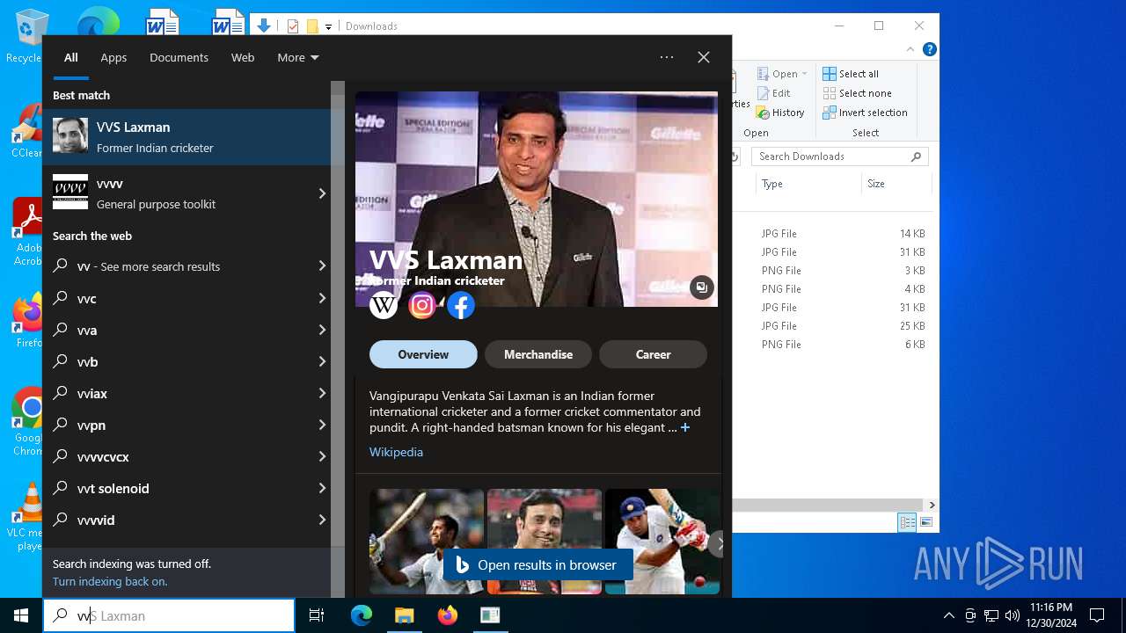The width and height of the screenshot is (1126, 633).
Task: Click the image gallery icon on the photo
Action: click(x=701, y=287)
